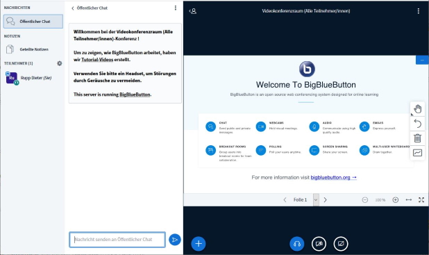Click the Welcome To BigBlueButton heading
Screen dimensions: 429x255
[x=306, y=85]
